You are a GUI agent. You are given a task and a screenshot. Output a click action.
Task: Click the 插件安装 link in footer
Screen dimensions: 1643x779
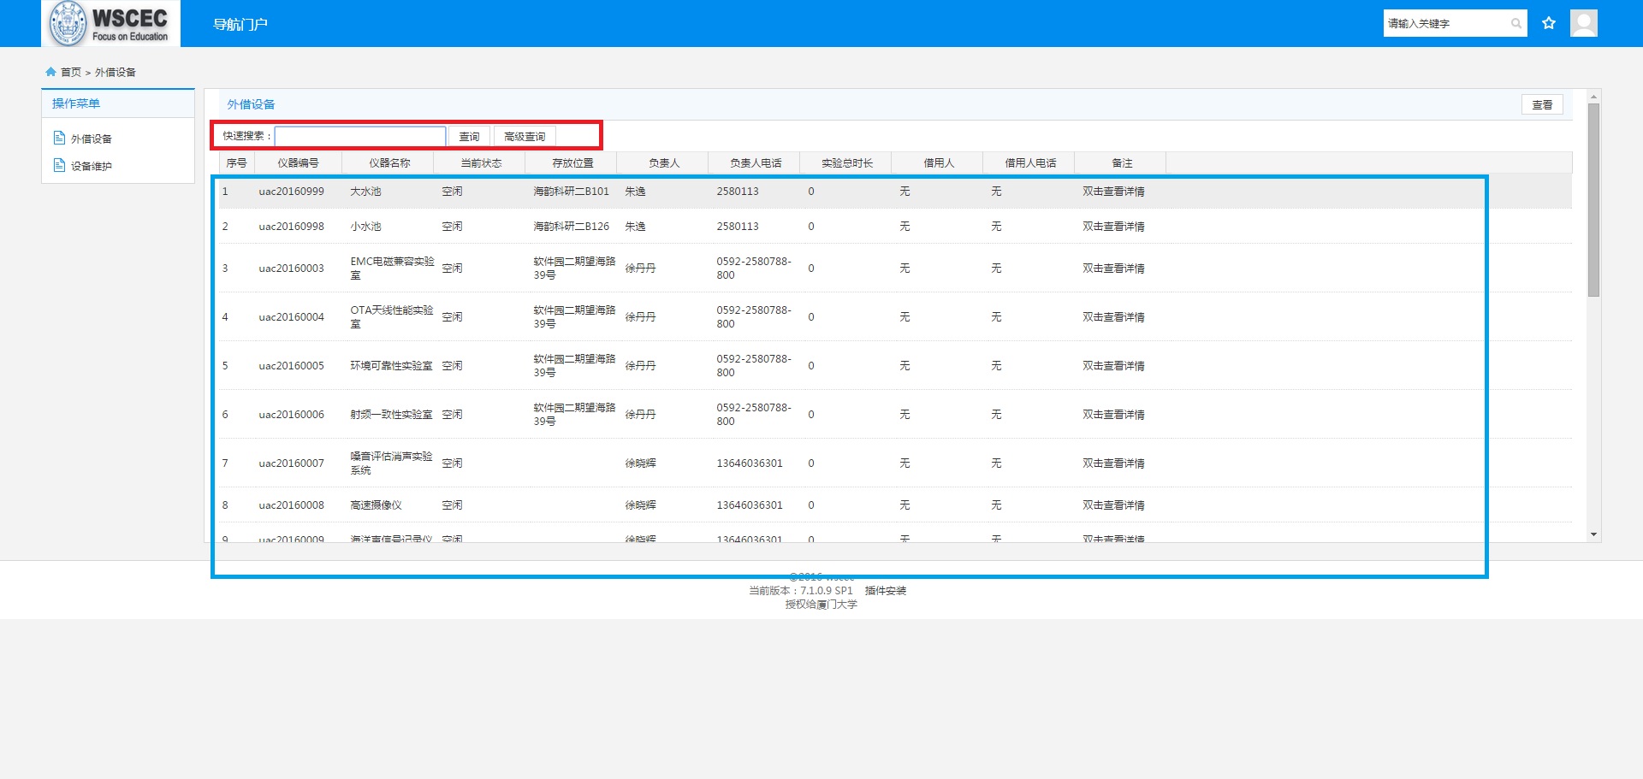(885, 590)
